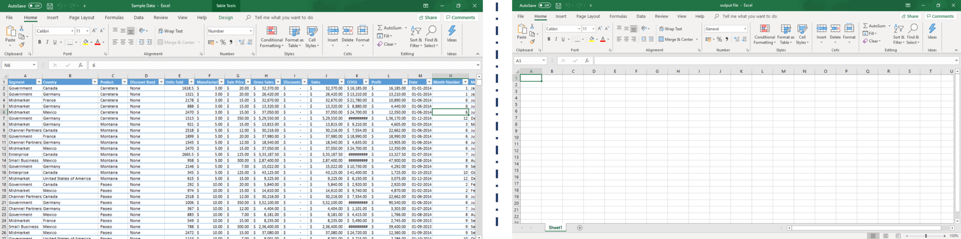Viewport: 961px width, 239px height.
Task: Click Fill Color bucket in Sample Data window
Action: [x=86, y=42]
